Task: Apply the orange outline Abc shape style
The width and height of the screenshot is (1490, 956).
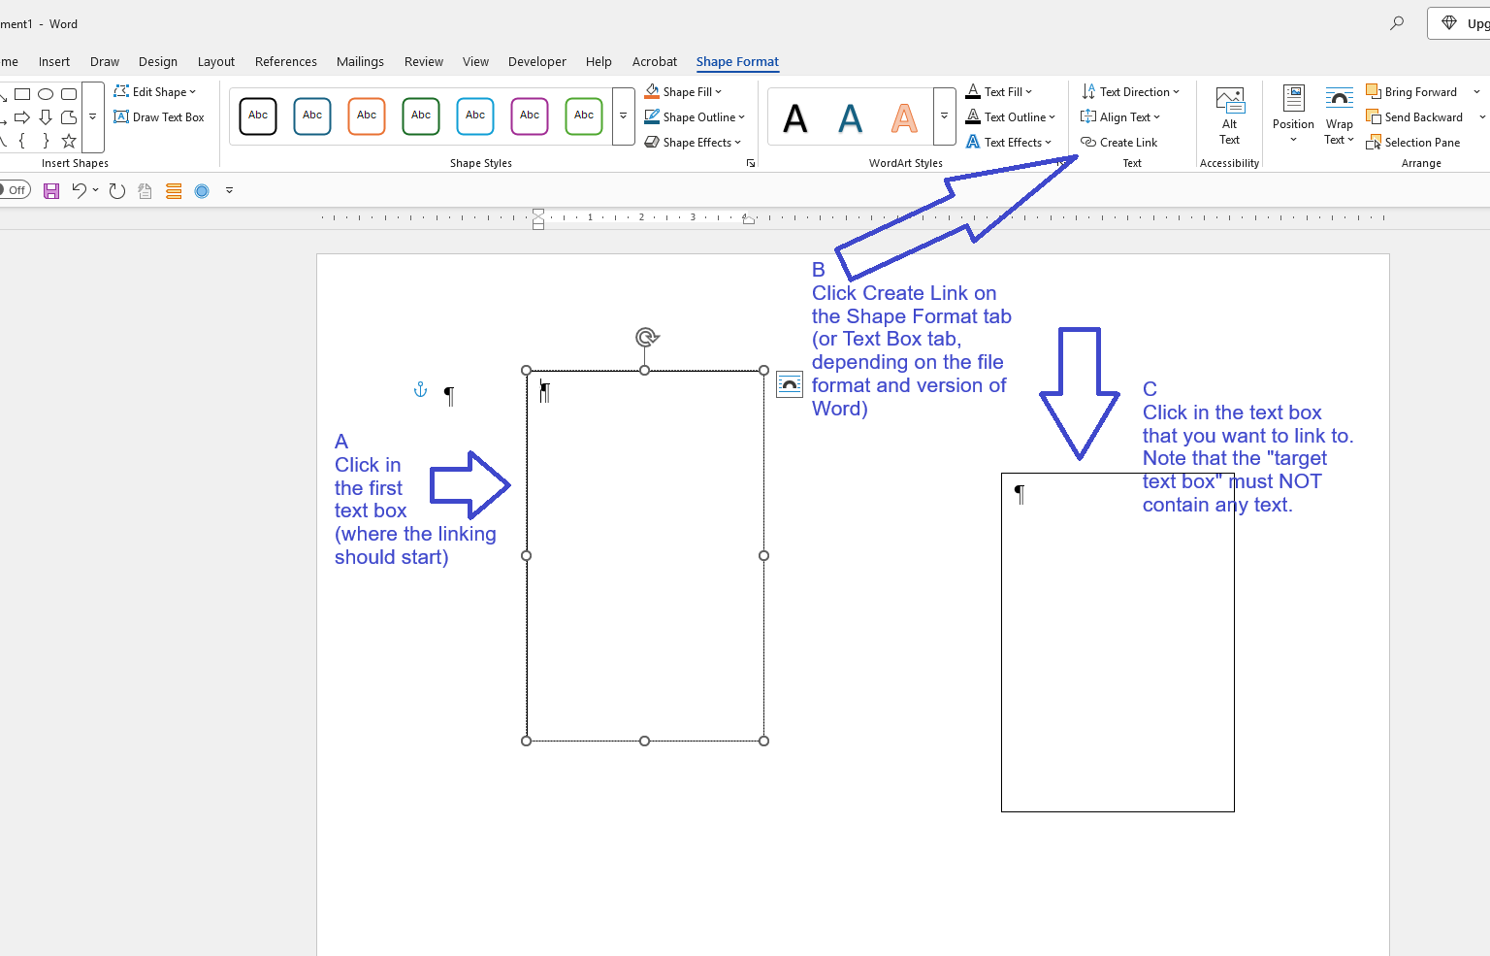Action: point(367,116)
